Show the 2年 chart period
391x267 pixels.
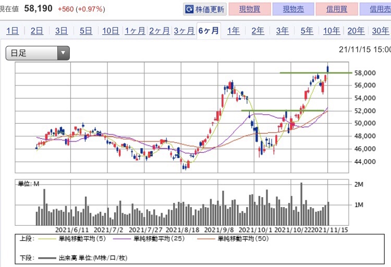point(258,31)
